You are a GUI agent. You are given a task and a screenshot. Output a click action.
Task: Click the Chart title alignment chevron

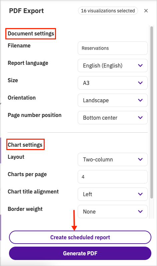pyautogui.click(x=140, y=194)
